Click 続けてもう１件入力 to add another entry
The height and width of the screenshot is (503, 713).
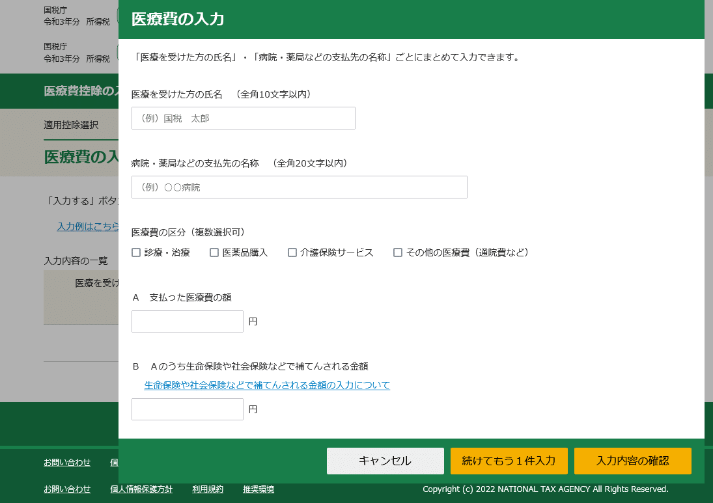click(x=508, y=461)
